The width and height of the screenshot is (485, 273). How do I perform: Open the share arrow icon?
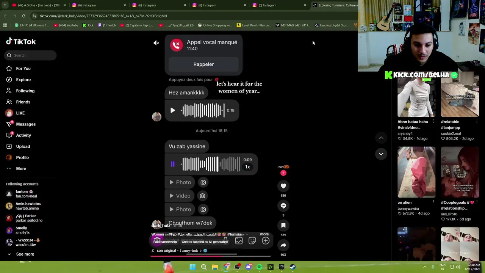283,245
